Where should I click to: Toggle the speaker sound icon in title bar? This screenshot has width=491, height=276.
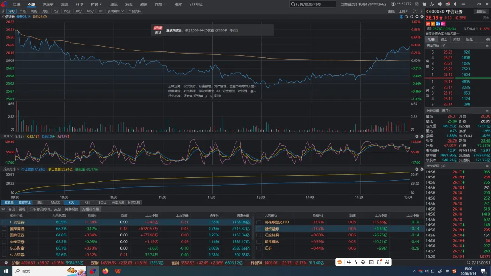coord(440,5)
